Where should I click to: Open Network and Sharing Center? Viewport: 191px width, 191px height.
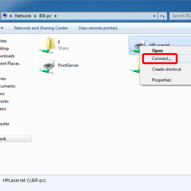coord(41,28)
